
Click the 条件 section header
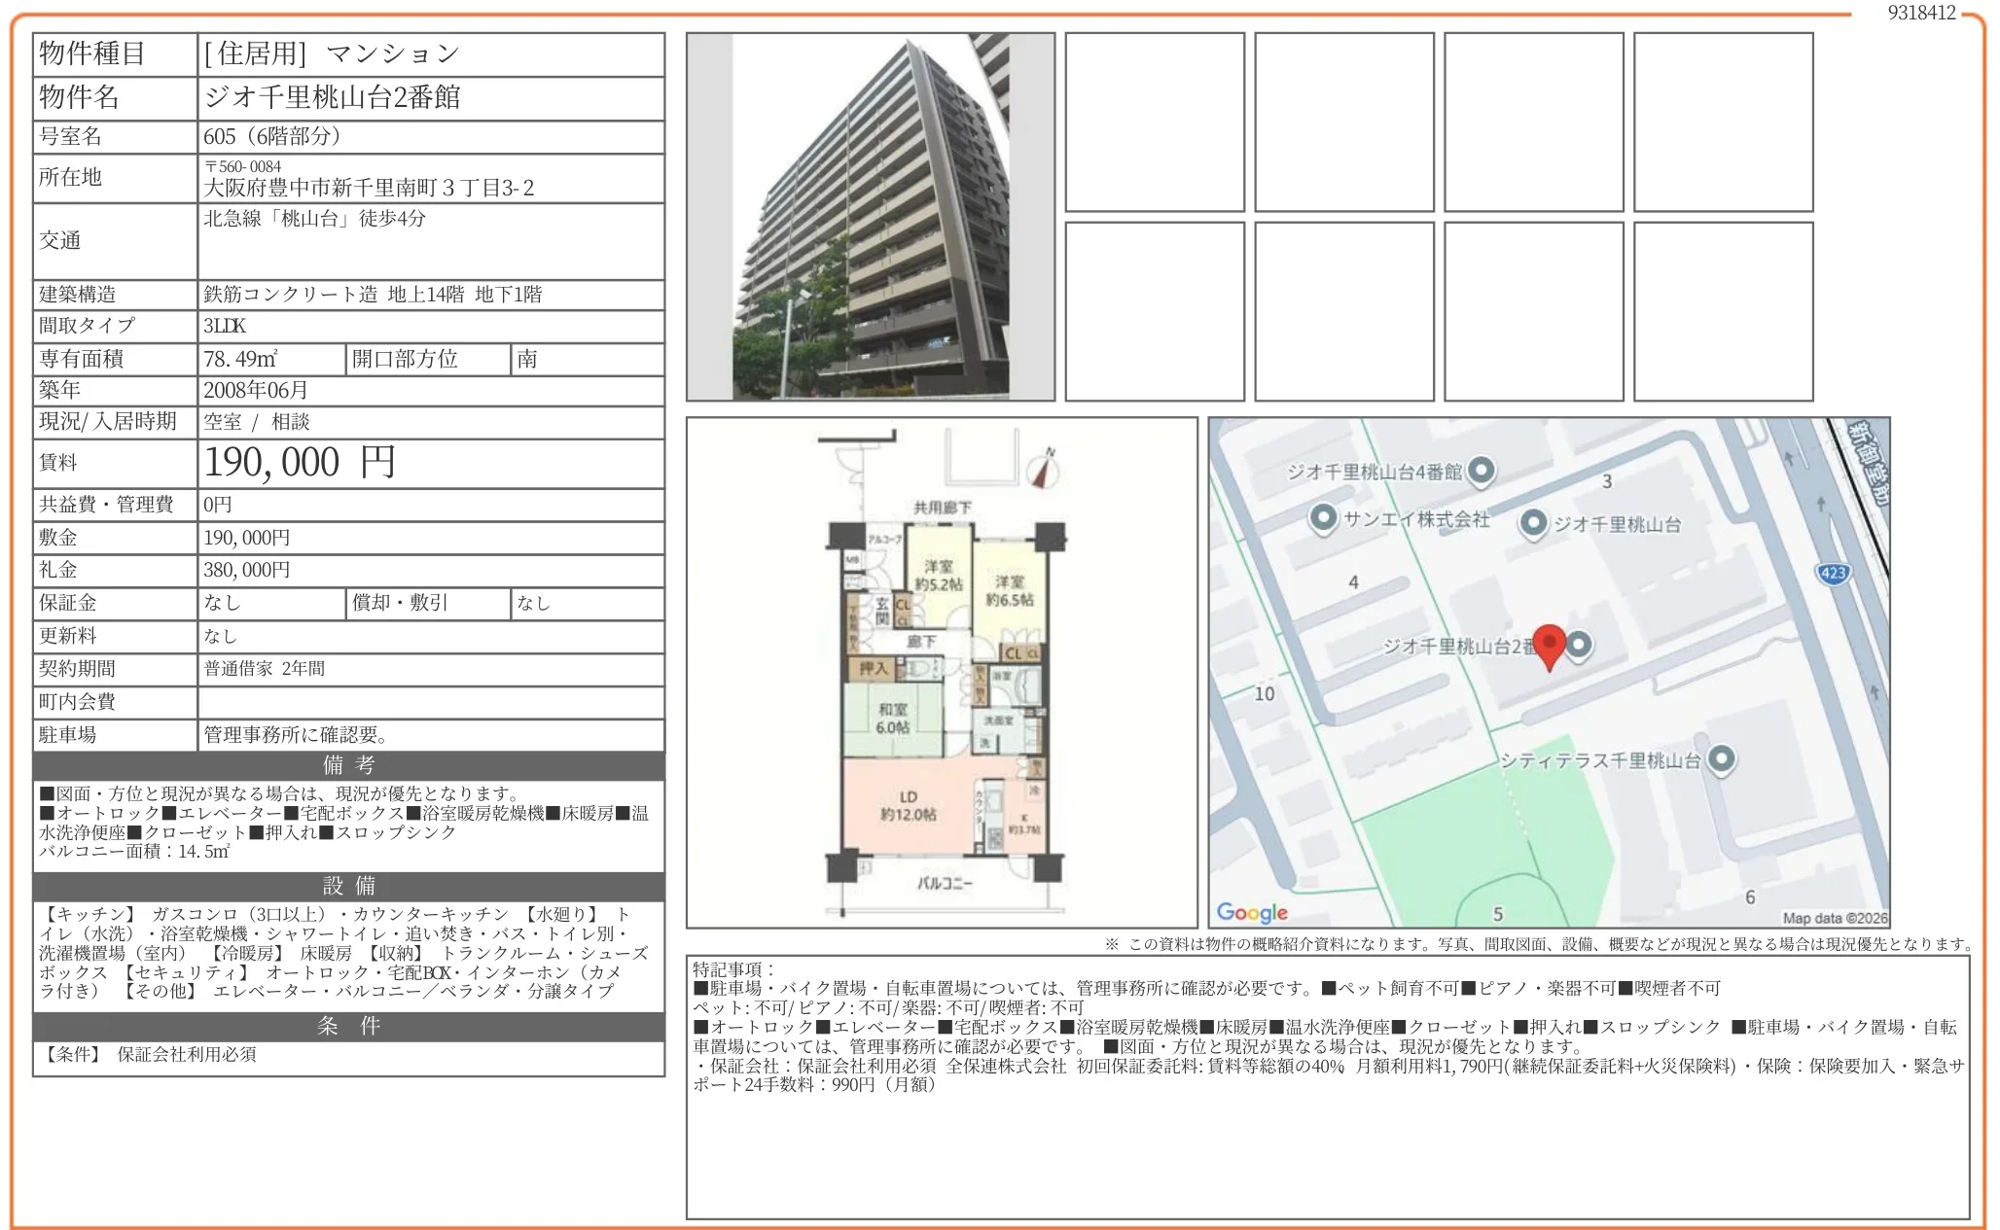(348, 1026)
